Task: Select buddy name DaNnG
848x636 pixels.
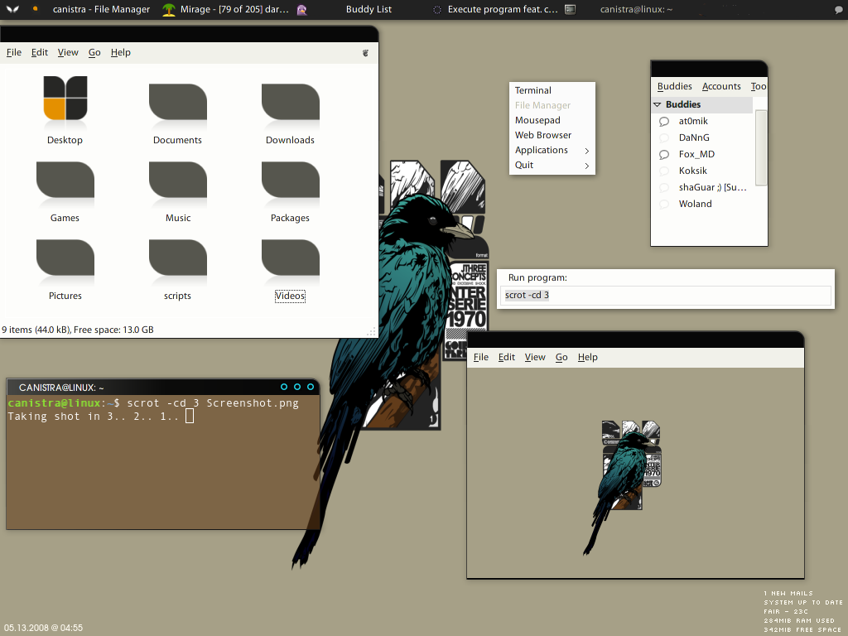Action: point(694,138)
